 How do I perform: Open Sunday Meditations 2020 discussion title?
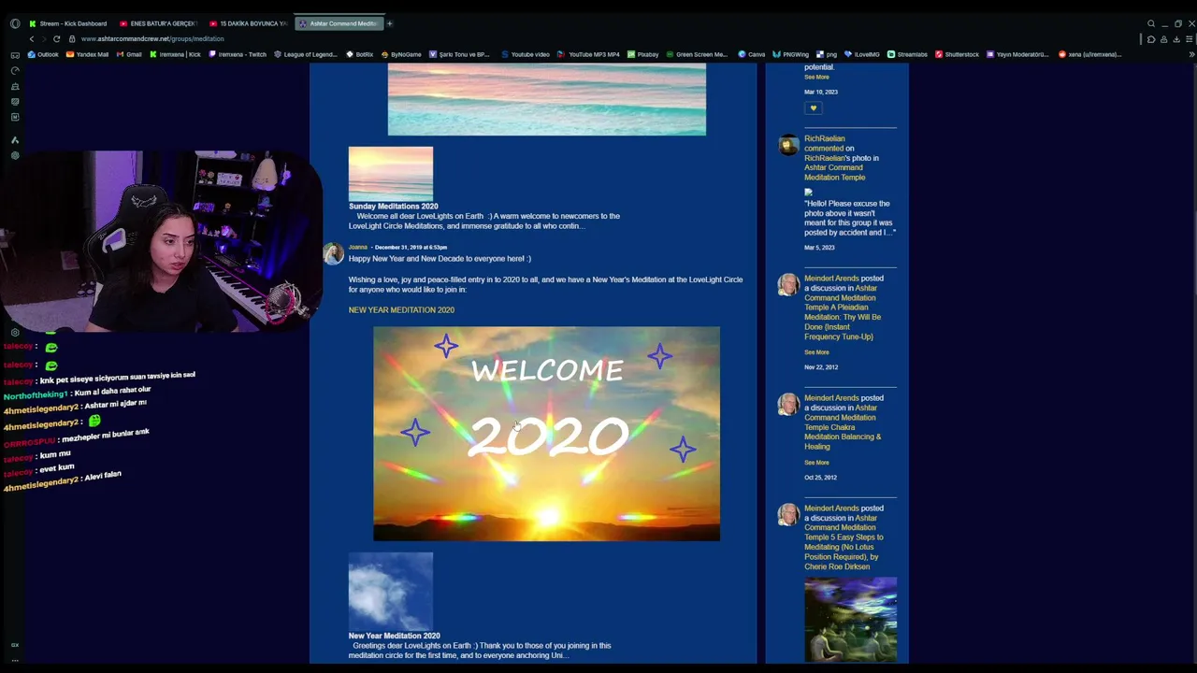click(393, 206)
